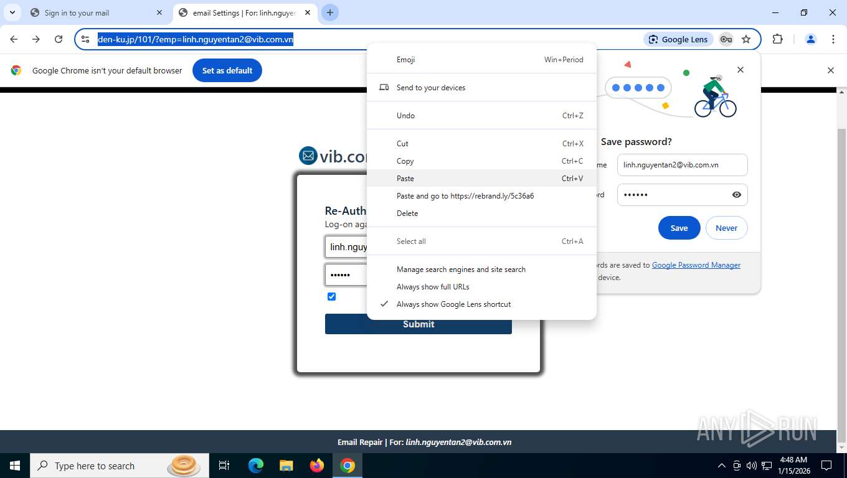Open Task View on the taskbar
The width and height of the screenshot is (847, 478).
coord(224,466)
